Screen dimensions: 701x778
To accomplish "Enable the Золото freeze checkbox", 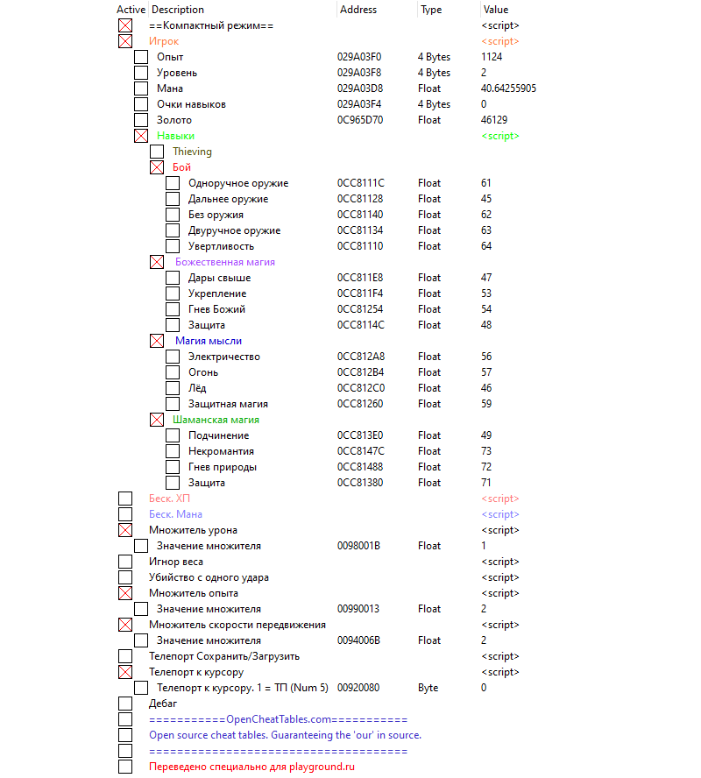I will click(x=141, y=120).
